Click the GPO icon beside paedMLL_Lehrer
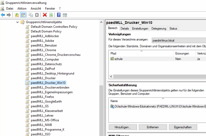Image resolution: width=206 pixels, height=136 pixels. 27,116
